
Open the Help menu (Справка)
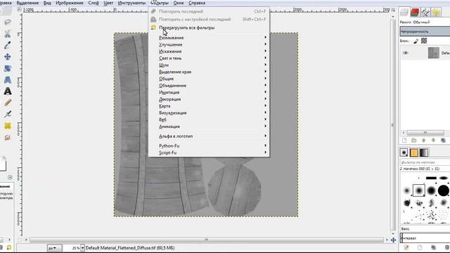point(197,3)
